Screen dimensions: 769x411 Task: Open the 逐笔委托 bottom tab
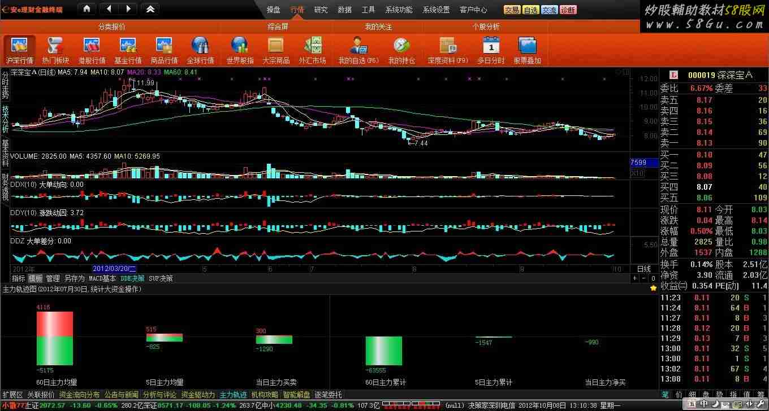pyautogui.click(x=329, y=395)
